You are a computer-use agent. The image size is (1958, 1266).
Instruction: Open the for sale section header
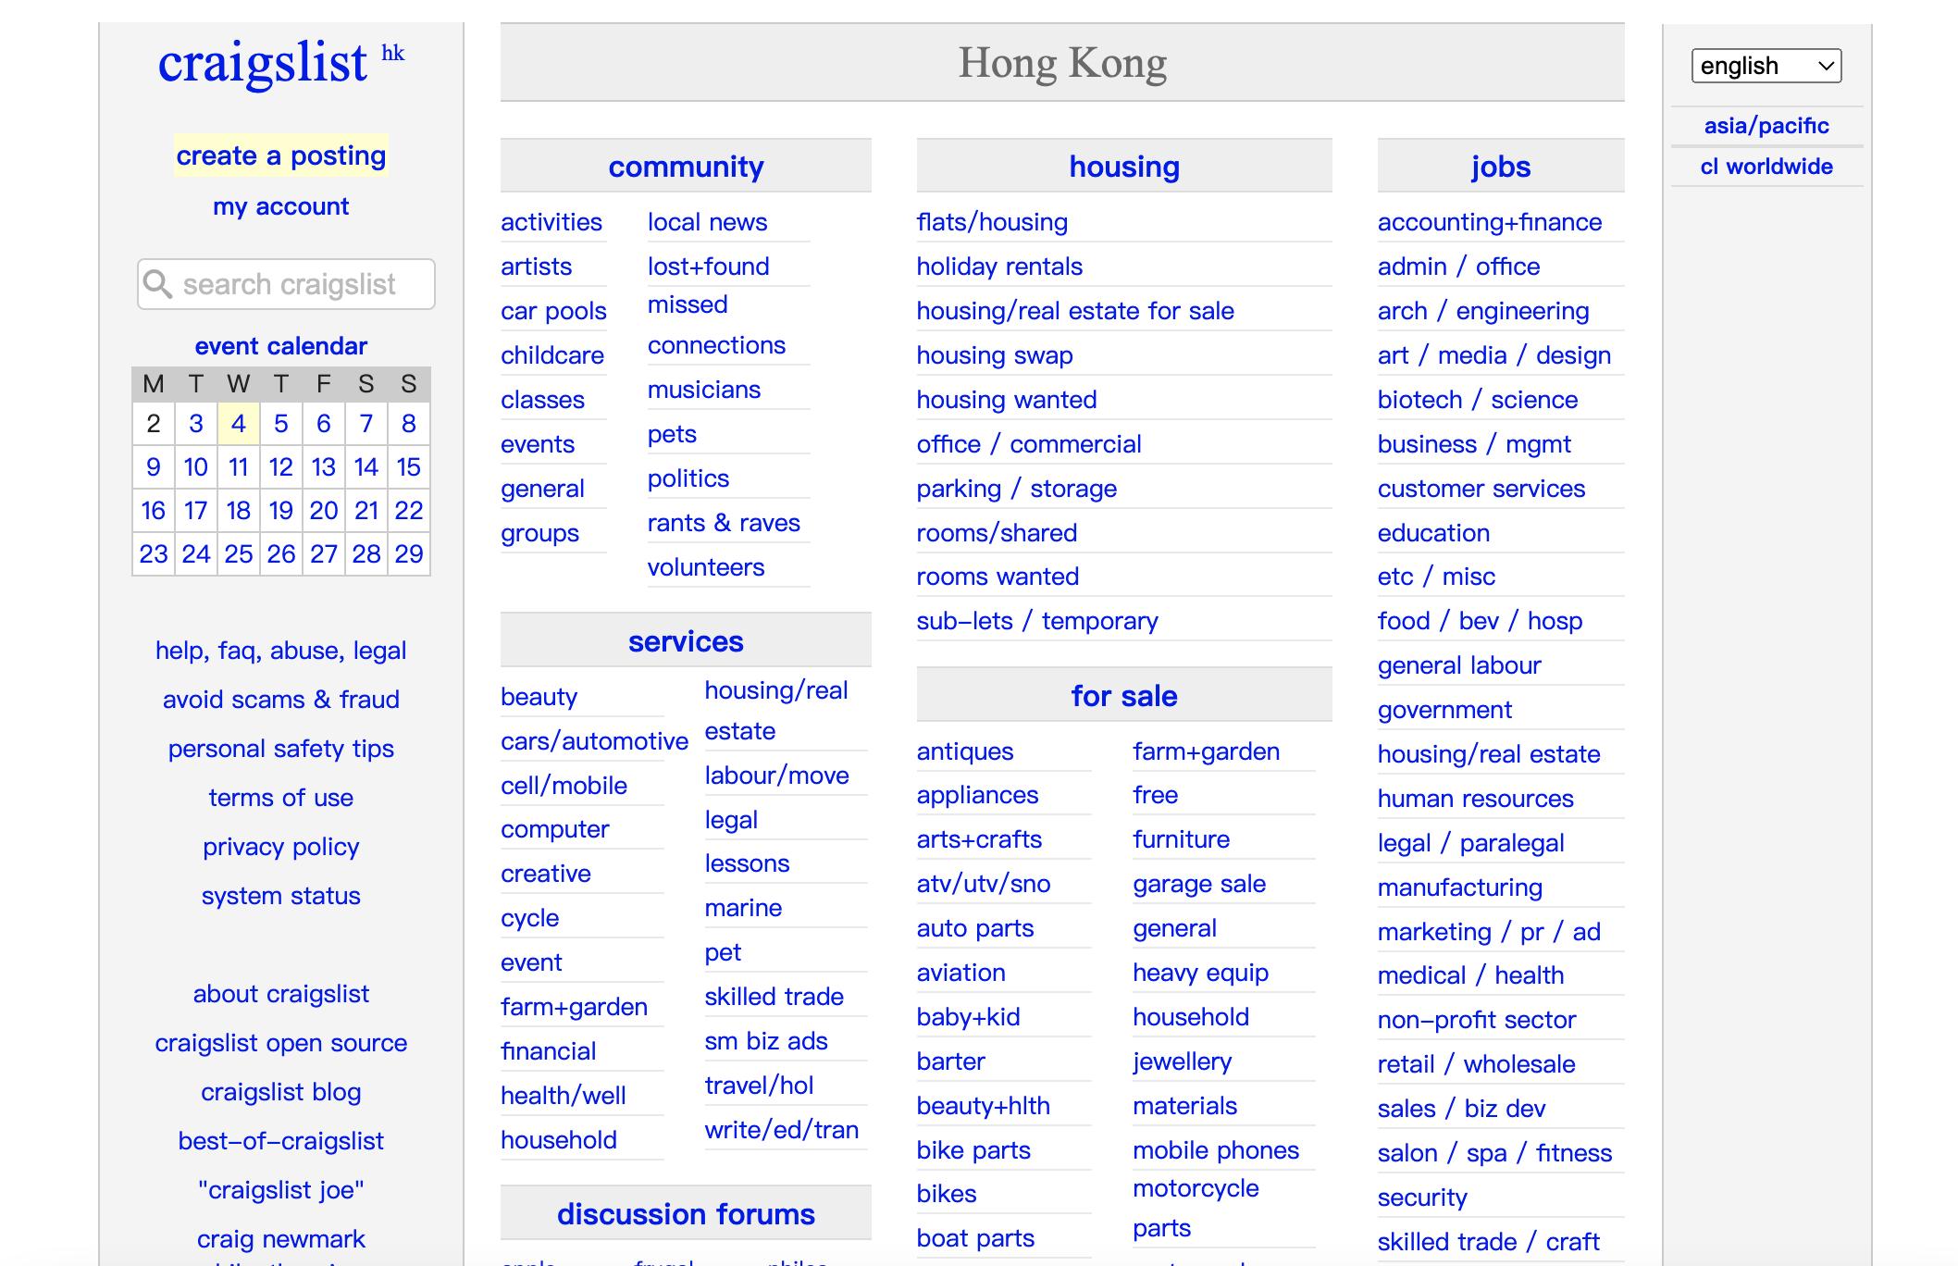click(x=1123, y=696)
